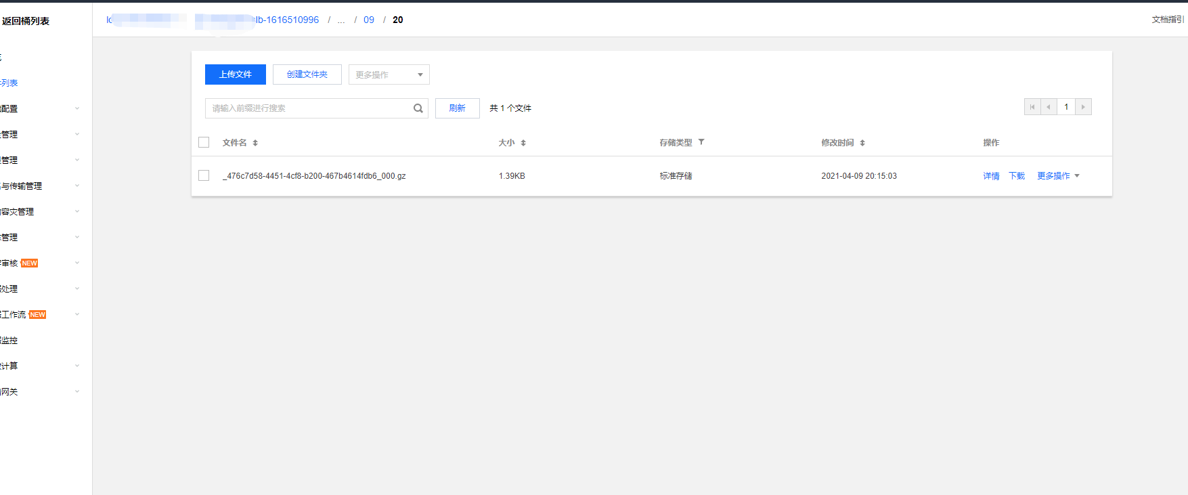
Task: Click the breadcrumb ellipsis
Action: [341, 20]
